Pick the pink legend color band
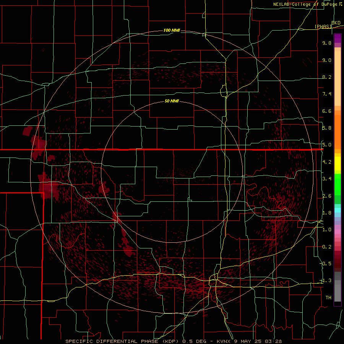Viewport: 344px width, 344px height. [x=338, y=232]
